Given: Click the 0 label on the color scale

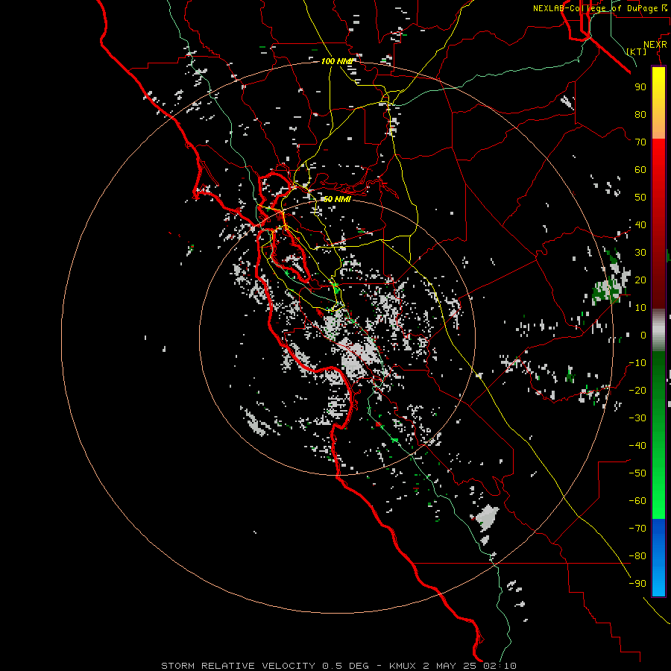Looking at the screenshot, I should tap(643, 335).
